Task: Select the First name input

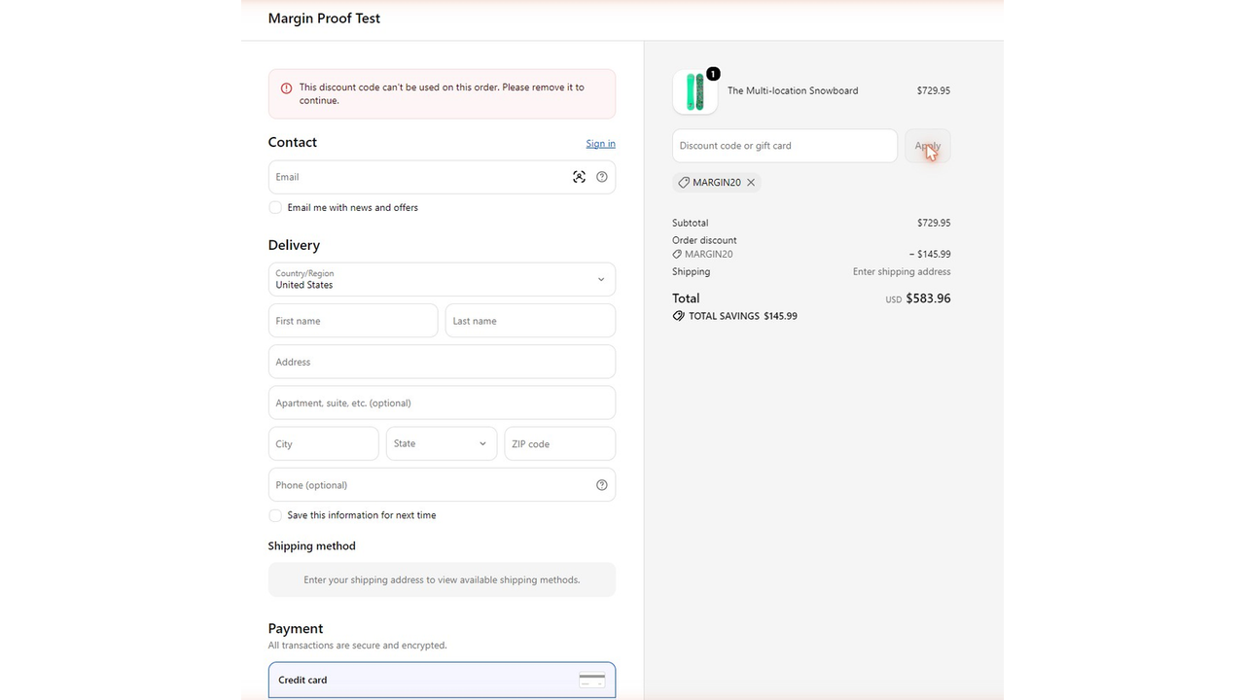Action: coord(353,321)
